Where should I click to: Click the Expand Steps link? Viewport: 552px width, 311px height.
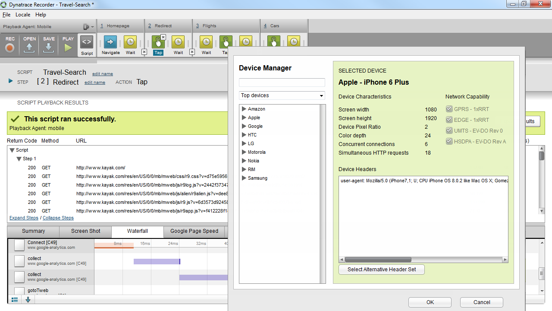tap(24, 218)
